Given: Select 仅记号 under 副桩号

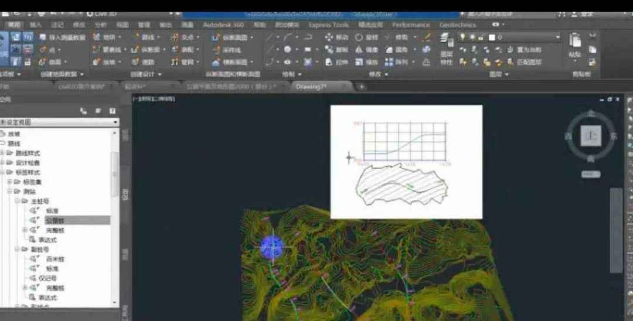Looking at the screenshot, I should click(x=48, y=278).
